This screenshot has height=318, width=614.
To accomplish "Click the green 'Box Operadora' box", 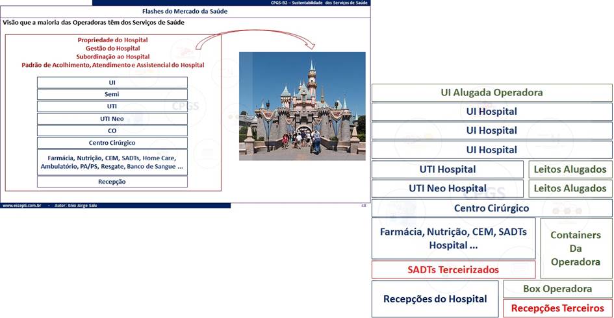I will tap(557, 289).
